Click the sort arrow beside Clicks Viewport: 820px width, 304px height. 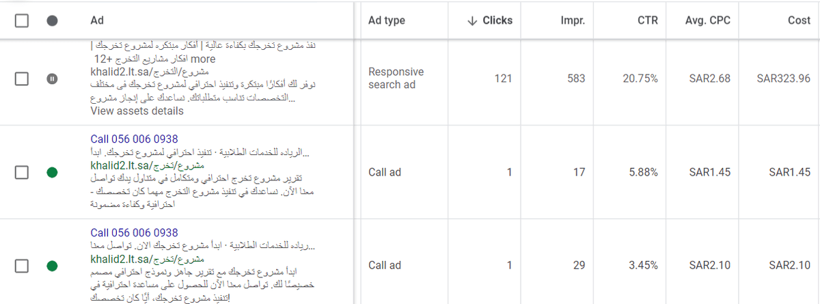pyautogui.click(x=471, y=20)
